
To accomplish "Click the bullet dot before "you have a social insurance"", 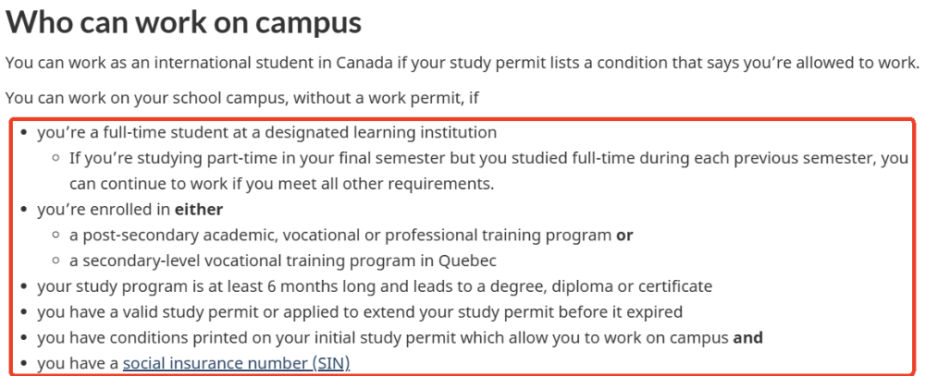I will tap(25, 364).
